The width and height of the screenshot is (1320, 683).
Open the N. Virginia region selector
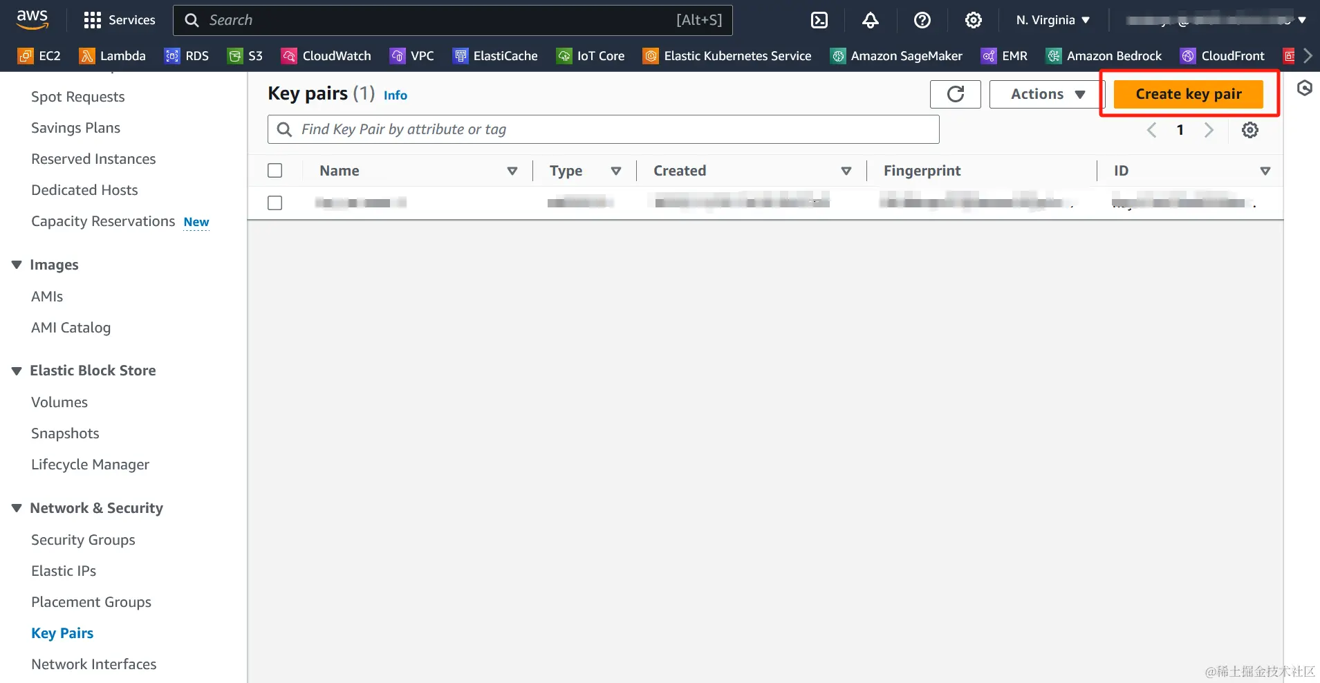point(1053,20)
